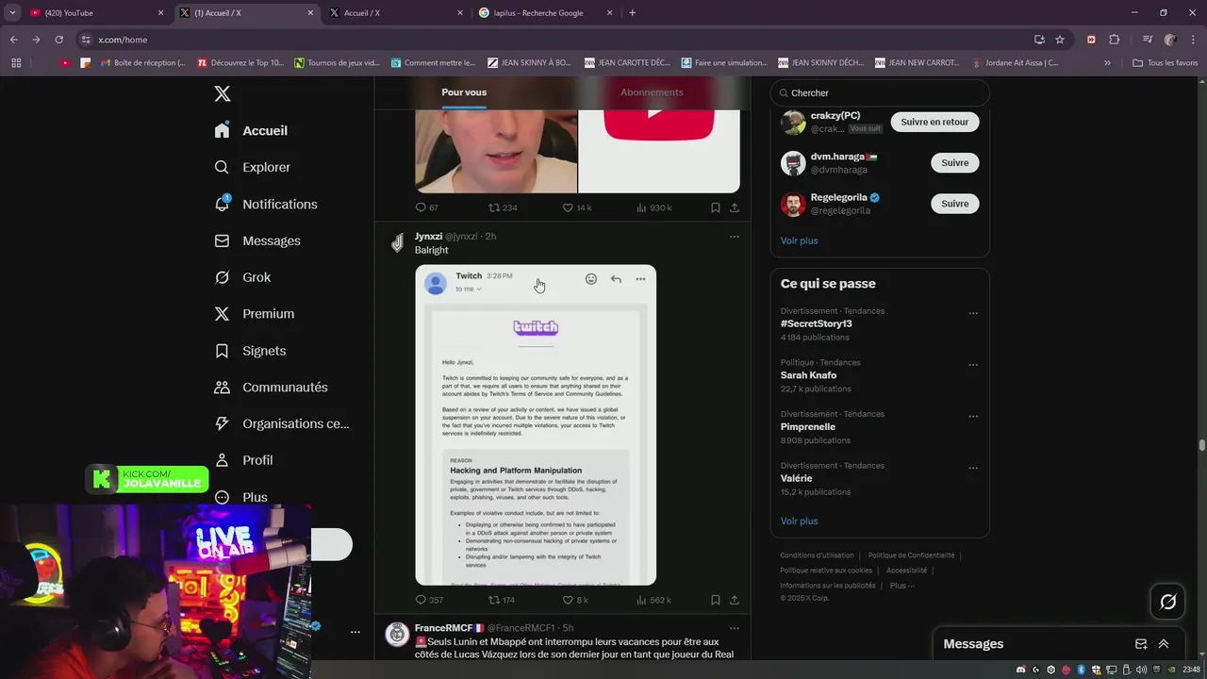Click the Chercher search field

pos(880,92)
